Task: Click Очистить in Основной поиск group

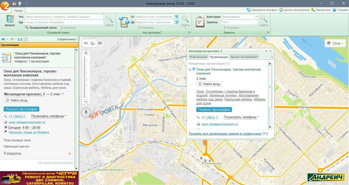Action: click(67, 27)
